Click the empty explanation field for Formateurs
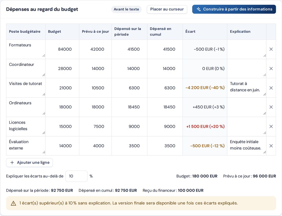This screenshot has height=216, width=282. point(247,49)
